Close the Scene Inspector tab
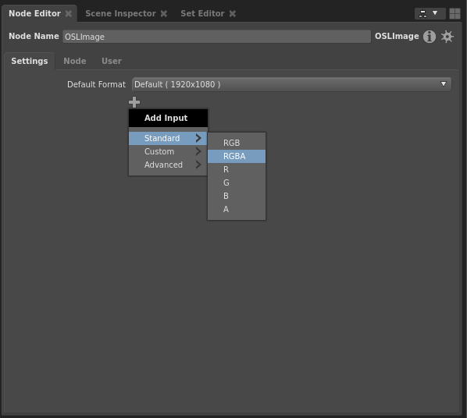Image resolution: width=467 pixels, height=418 pixels. [164, 14]
